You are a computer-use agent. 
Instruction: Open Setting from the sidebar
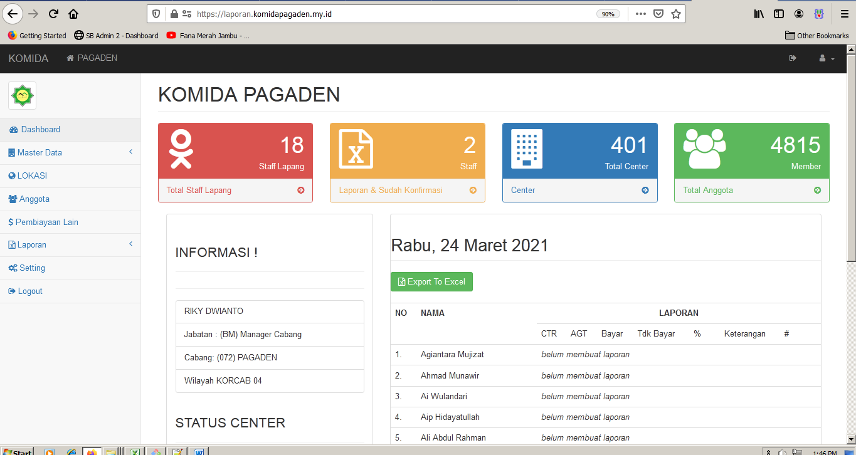tap(31, 268)
